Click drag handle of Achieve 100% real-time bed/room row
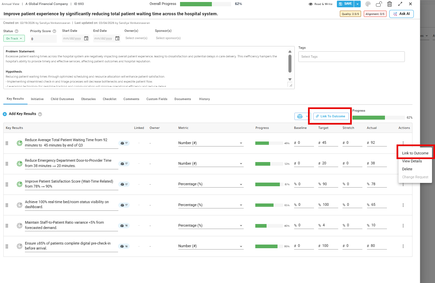The width and height of the screenshot is (435, 283). point(7,205)
